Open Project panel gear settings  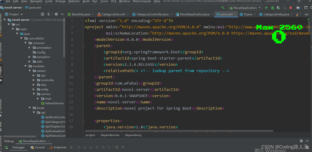[x=56, y=14]
